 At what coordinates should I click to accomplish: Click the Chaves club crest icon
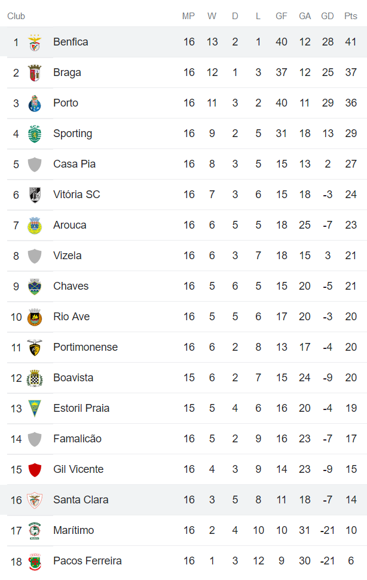(x=35, y=287)
